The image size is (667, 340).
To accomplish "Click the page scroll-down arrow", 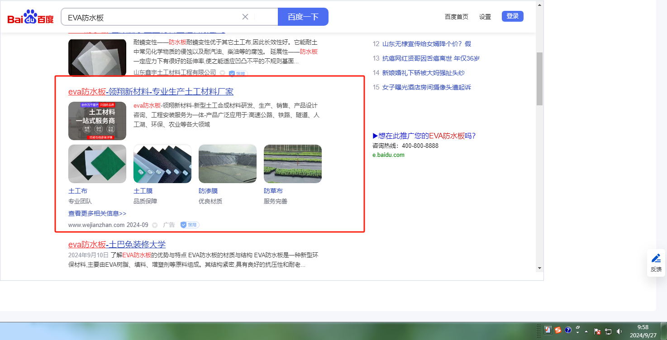I will point(539,268).
